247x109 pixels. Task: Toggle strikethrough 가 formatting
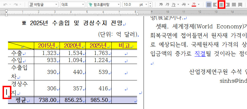coord(184,5)
